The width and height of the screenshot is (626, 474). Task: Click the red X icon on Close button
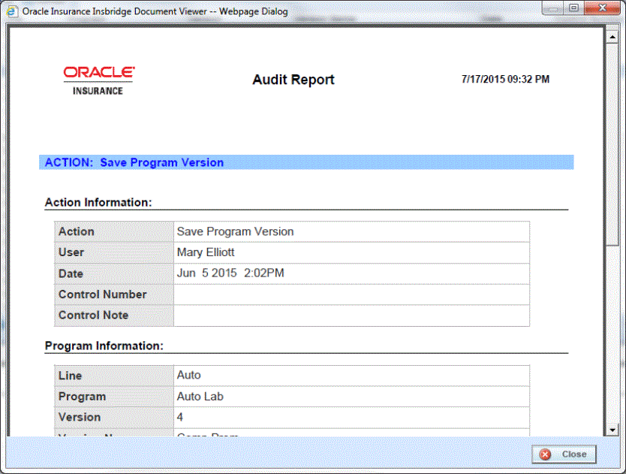pos(544,454)
